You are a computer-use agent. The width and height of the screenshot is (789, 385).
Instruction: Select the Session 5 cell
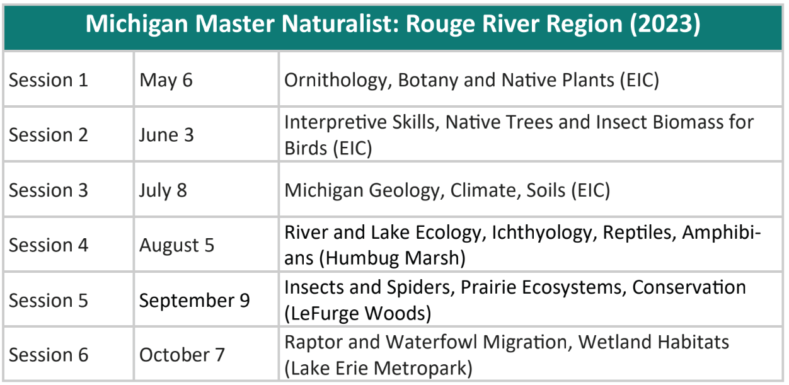50,301
